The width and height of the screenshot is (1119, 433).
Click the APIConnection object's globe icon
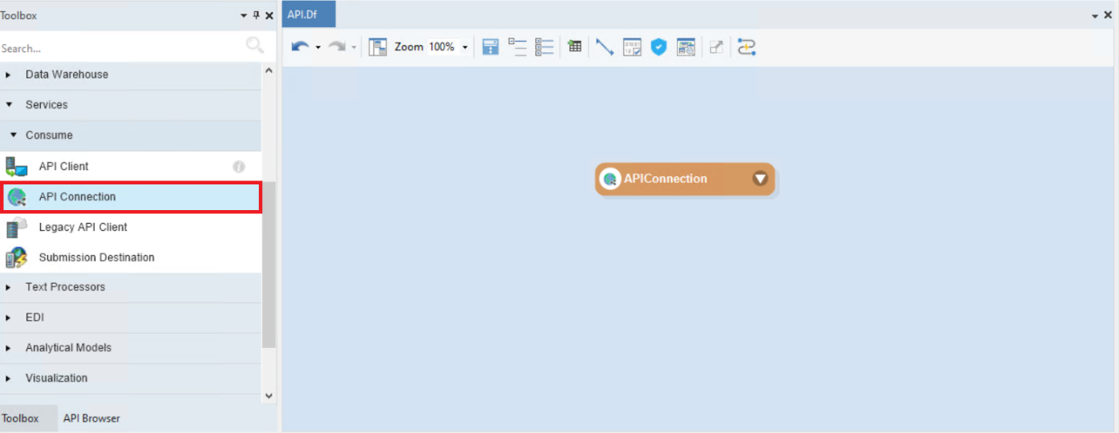tap(610, 179)
